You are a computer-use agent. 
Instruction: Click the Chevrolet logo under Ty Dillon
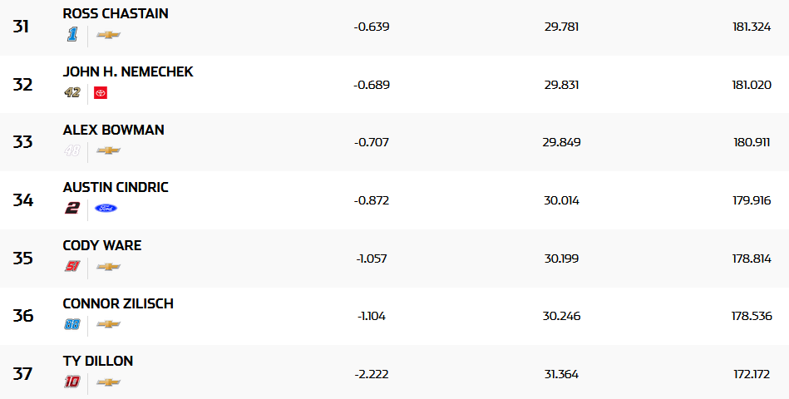pyautogui.click(x=108, y=382)
